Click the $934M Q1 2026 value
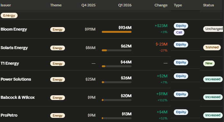This screenshot has height=122, width=224. 125,28
